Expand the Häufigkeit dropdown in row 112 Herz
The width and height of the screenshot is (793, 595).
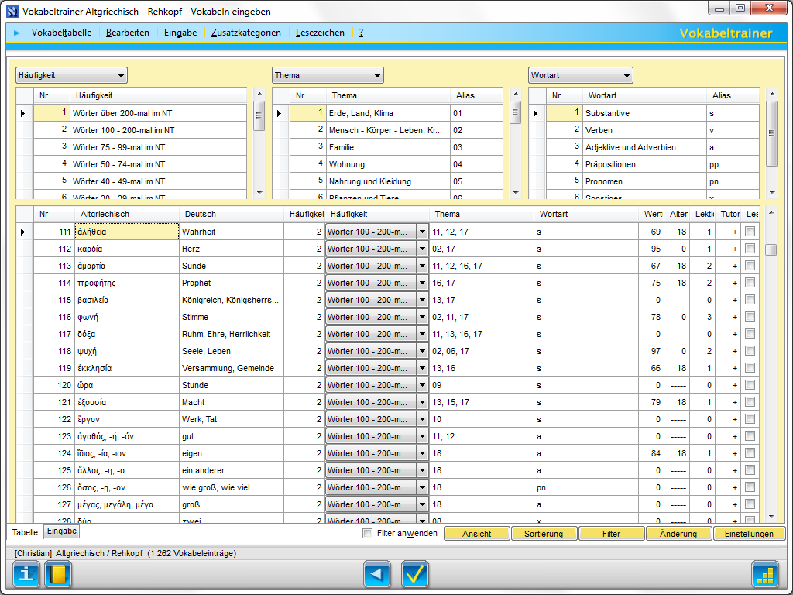point(422,249)
